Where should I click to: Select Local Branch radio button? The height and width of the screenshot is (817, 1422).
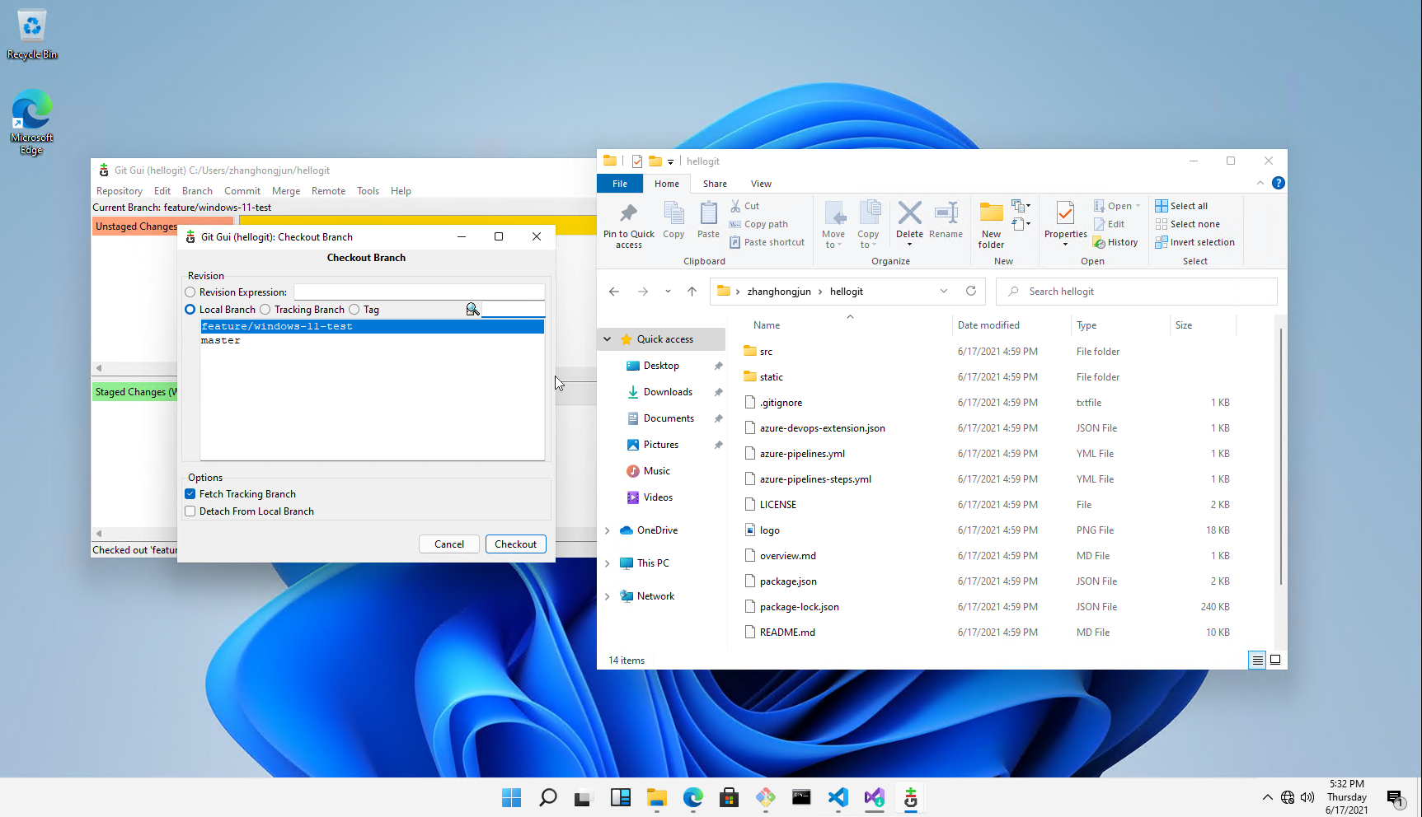(x=190, y=310)
